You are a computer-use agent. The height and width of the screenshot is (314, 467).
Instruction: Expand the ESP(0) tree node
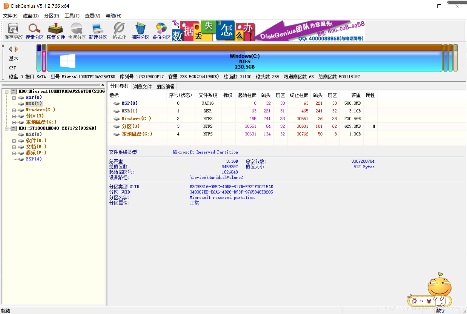(14, 98)
